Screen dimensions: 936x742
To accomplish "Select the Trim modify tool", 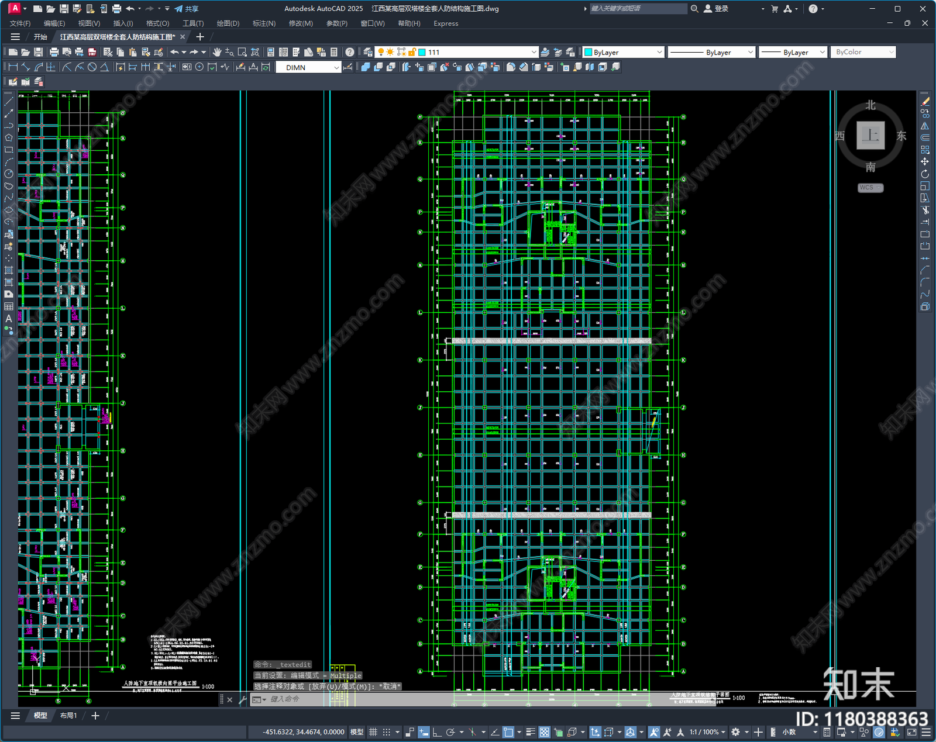I will coord(925,210).
